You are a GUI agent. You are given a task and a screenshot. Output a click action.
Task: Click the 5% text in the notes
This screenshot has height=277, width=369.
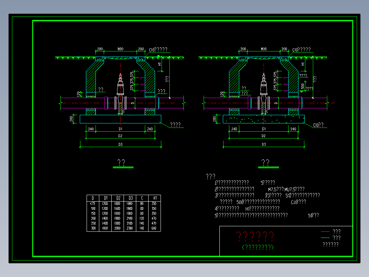pyautogui.click(x=288, y=195)
